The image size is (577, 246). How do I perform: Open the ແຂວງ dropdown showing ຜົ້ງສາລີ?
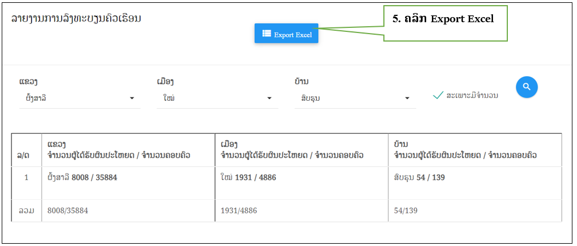79,98
